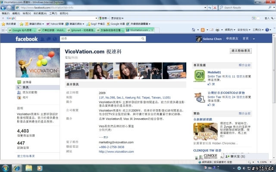Screen dimensions: 276x172
Task: Click the Read Mail envelope icon
Action: pyautogui.click(x=211, y=30)
